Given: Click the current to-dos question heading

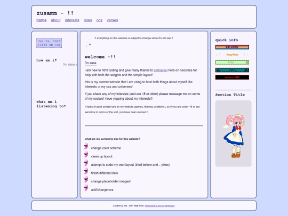Looking at the screenshot, I should pos(113,139).
